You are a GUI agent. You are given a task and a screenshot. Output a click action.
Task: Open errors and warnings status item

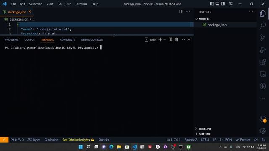point(17,140)
